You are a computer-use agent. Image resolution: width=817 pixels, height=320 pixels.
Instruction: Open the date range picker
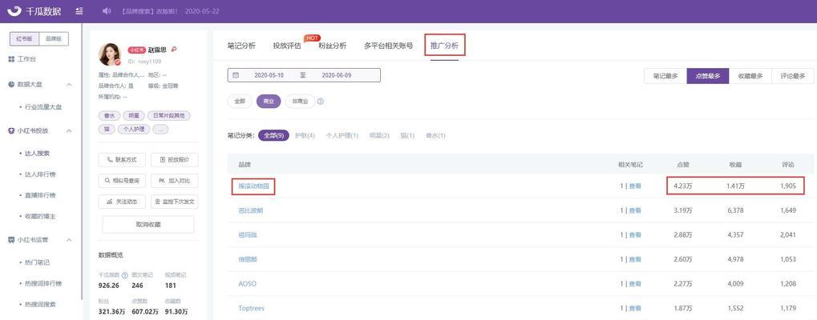tap(304, 75)
